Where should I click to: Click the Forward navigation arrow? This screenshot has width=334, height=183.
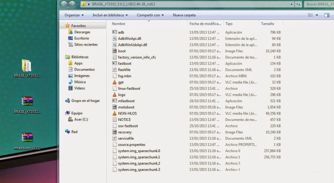tap(72, 4)
